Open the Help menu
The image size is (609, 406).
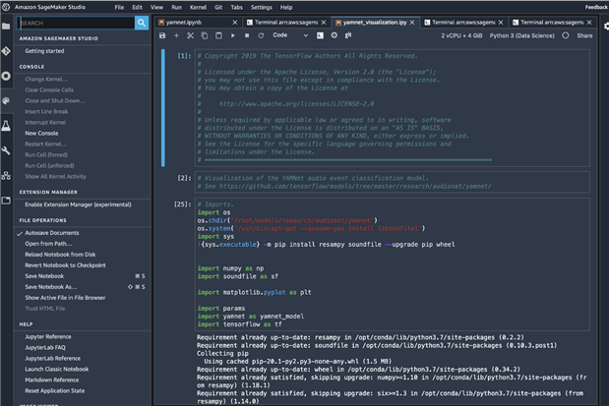(286, 7)
